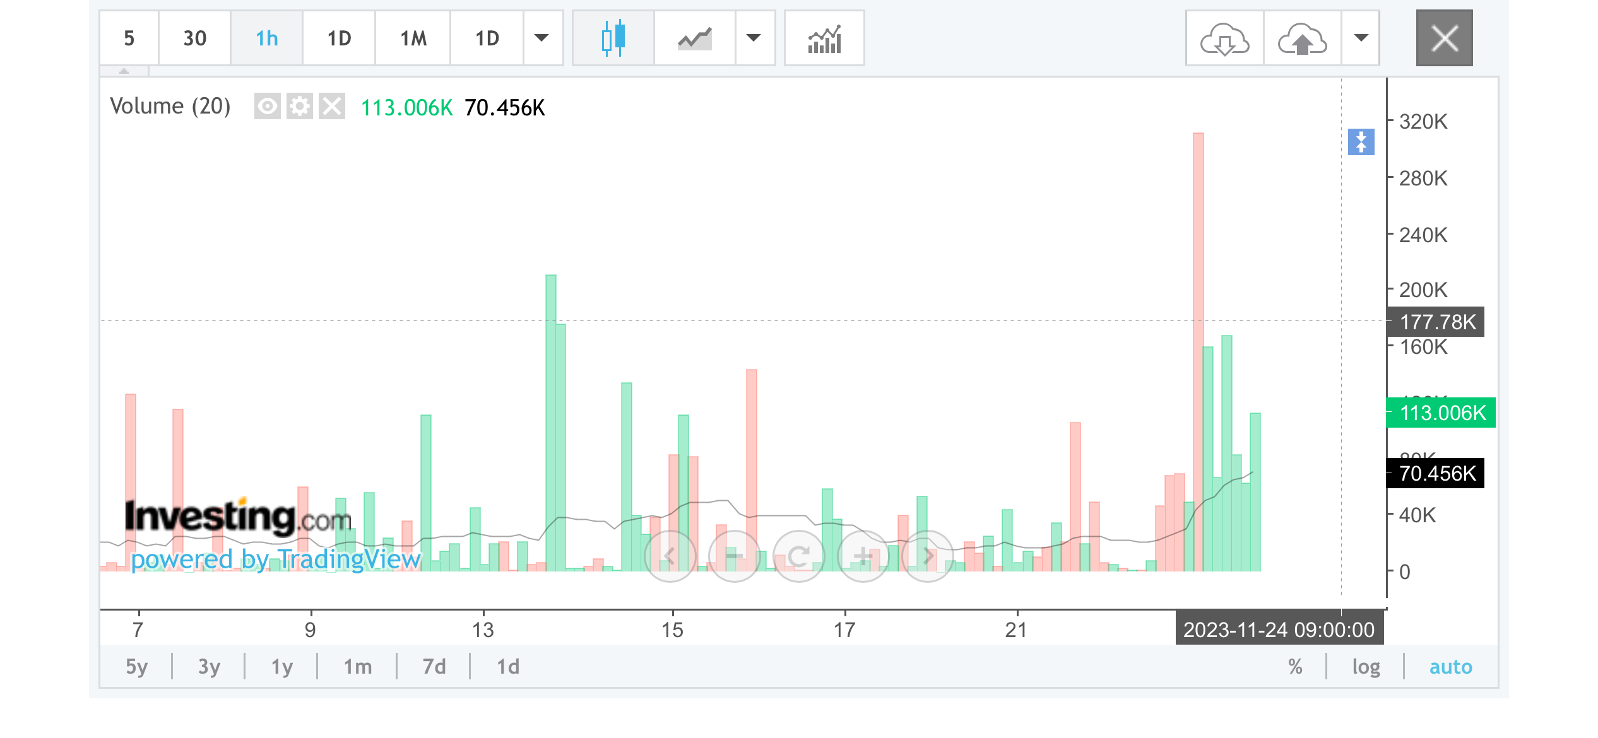Viewport: 1598px width, 738px height.
Task: Click the Volume (20) indicator label
Action: (170, 106)
